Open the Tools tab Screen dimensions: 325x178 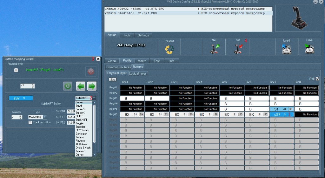tap(127, 35)
